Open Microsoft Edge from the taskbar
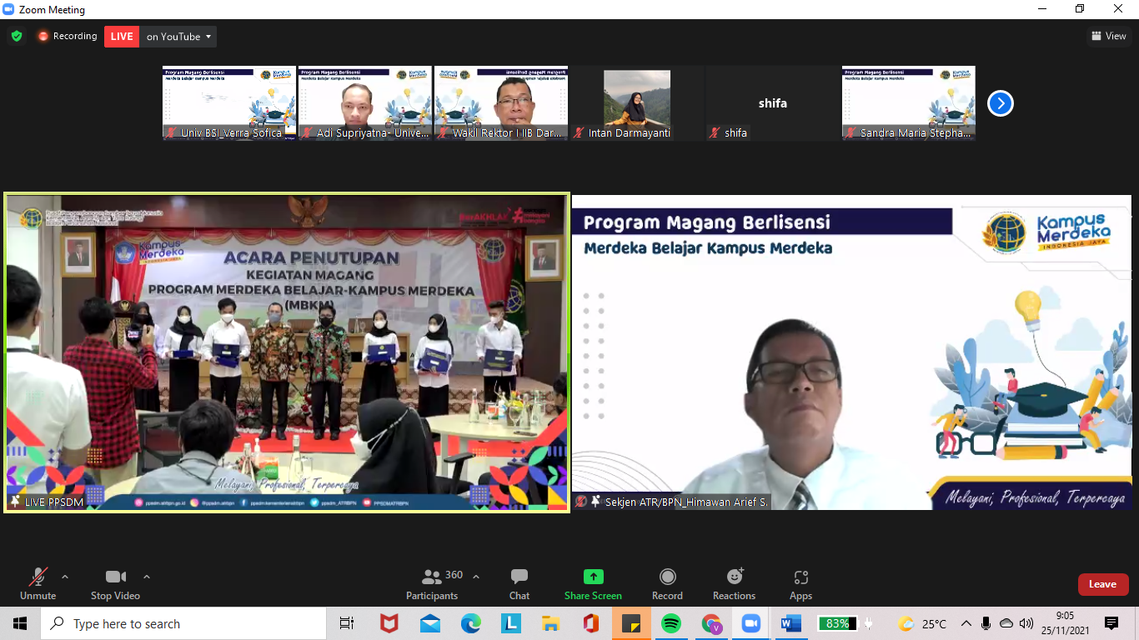The width and height of the screenshot is (1139, 640). [471, 623]
